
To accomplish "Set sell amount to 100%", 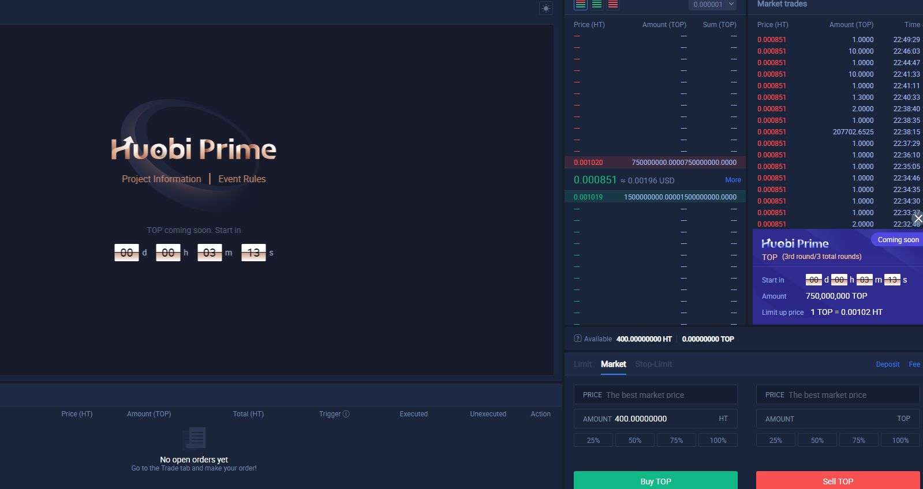I will point(900,440).
